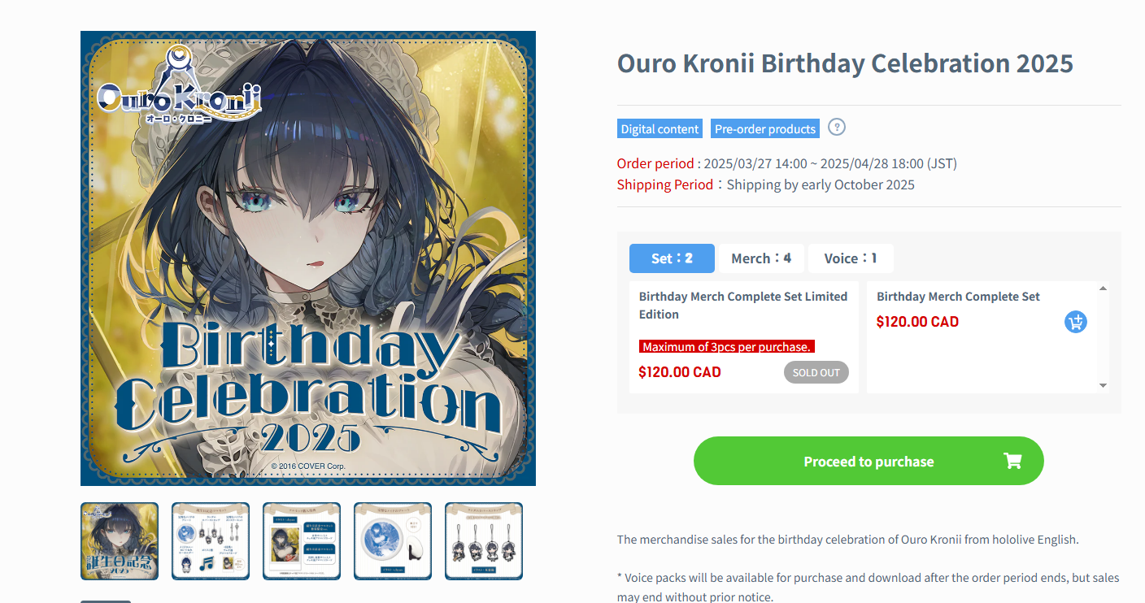The height and width of the screenshot is (603, 1145).
Task: Click the main Birthday Celebration 2025 product image
Action: coord(308,258)
